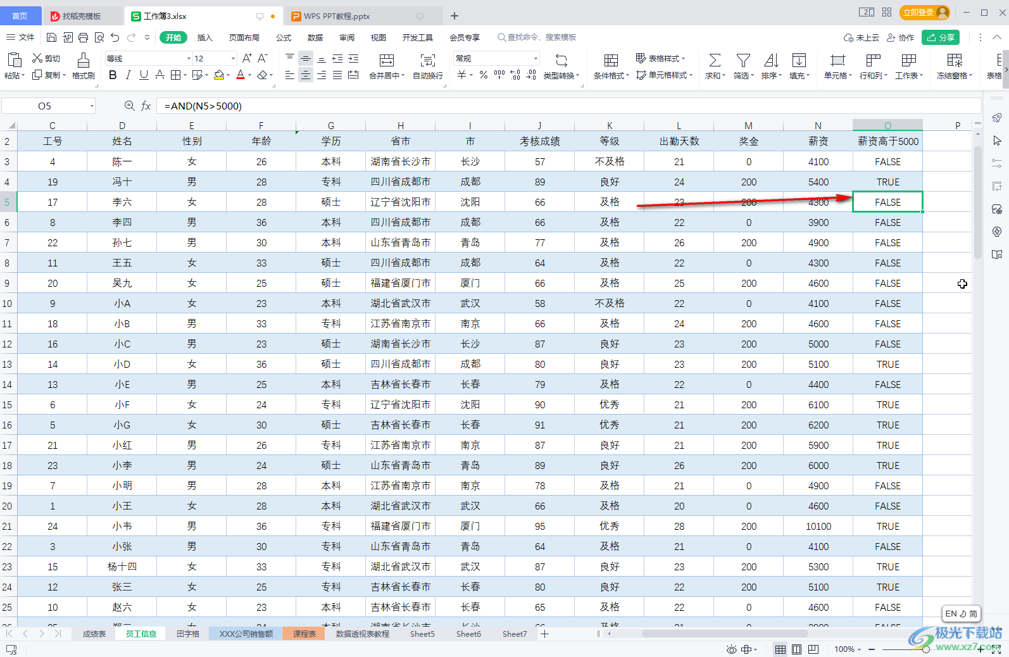Switch to the 数据 Data tab
This screenshot has width=1009, height=657.
coord(315,37)
